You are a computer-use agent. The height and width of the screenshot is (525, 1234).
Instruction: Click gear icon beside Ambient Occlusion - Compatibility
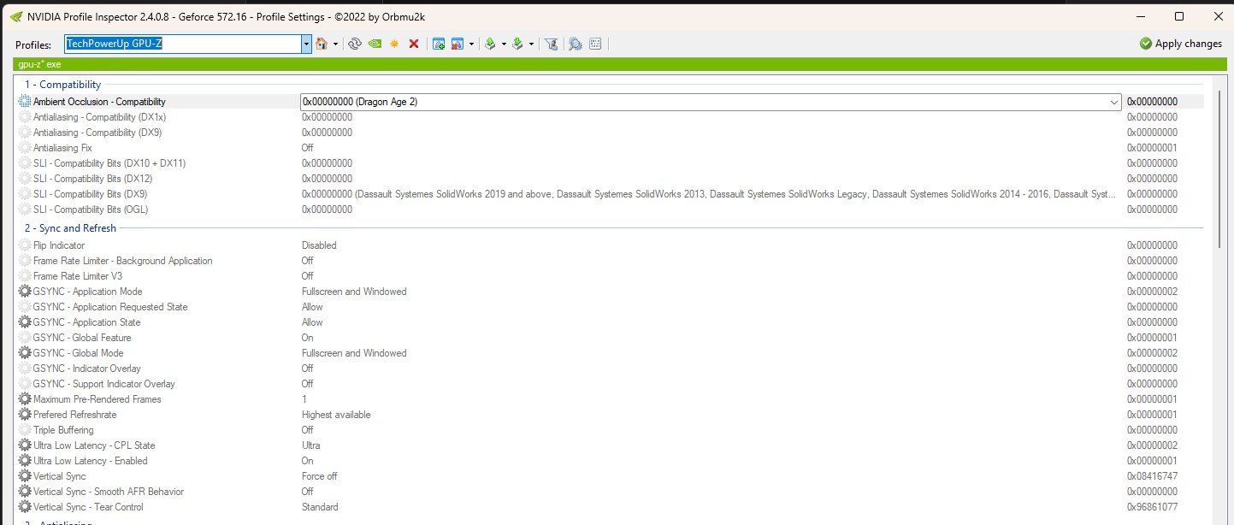[25, 102]
